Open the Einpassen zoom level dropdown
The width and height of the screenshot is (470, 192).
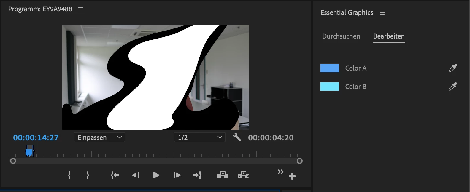[x=99, y=137]
